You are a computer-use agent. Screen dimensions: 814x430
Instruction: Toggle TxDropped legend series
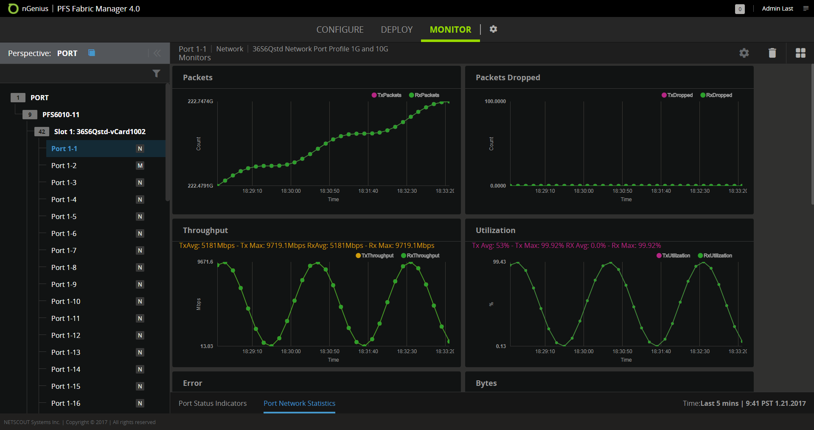(677, 95)
